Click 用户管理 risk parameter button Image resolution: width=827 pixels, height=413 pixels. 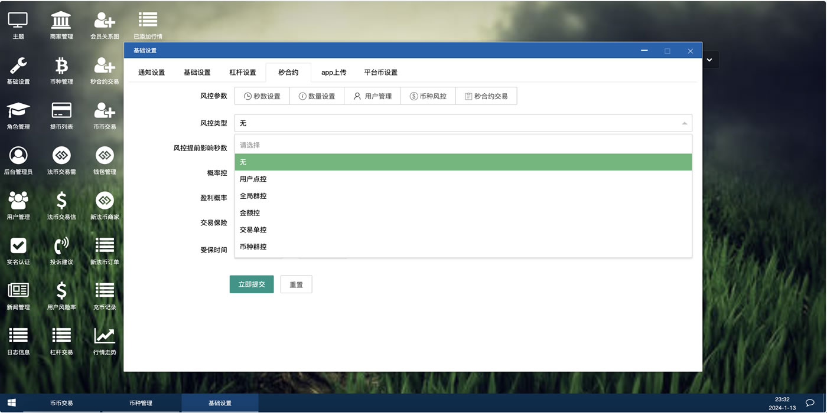click(372, 96)
